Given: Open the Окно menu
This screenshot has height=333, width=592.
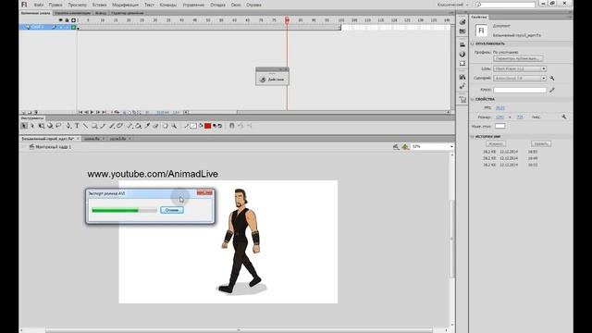Looking at the screenshot, I should (x=236, y=5).
